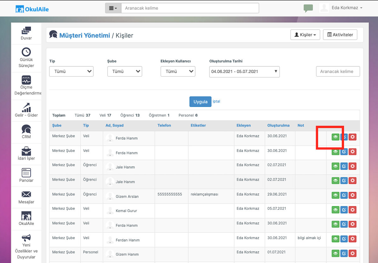378x263 pixels.
Task: Filter list by Tümü 37
Action: pyautogui.click(x=83, y=115)
